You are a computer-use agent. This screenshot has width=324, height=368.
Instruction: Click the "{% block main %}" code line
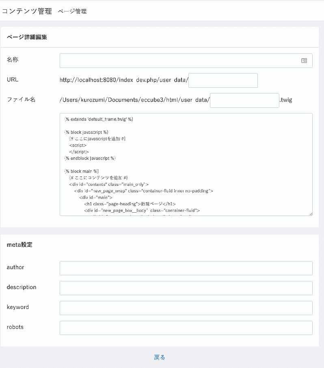(82, 171)
